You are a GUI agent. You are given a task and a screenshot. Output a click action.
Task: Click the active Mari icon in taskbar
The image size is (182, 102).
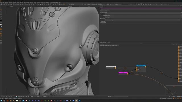click(76, 101)
